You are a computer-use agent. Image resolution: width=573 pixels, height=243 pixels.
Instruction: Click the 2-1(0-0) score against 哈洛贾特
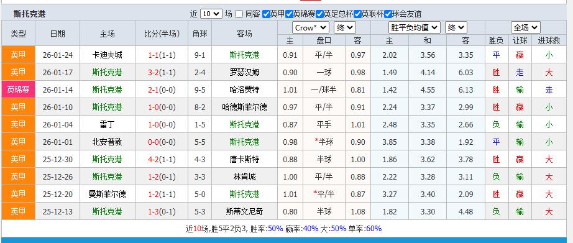[162, 90]
